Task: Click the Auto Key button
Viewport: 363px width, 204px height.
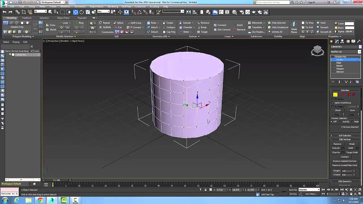Action: coord(293,190)
